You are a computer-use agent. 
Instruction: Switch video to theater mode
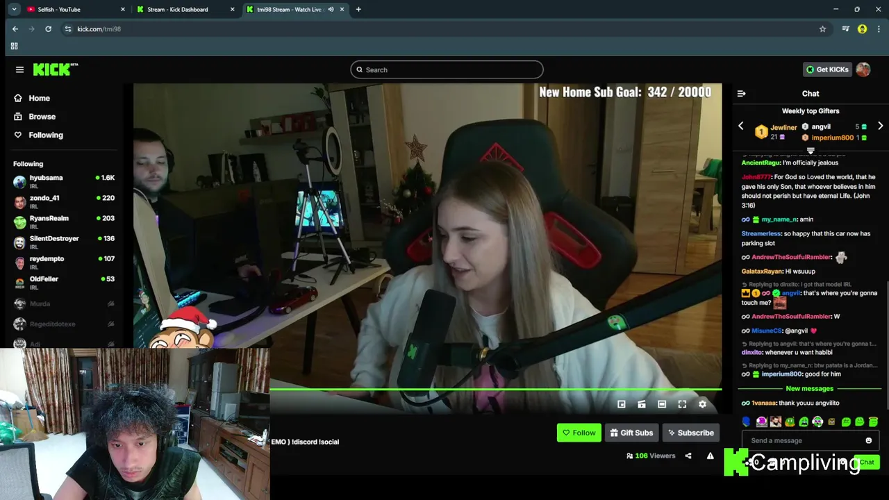point(662,404)
